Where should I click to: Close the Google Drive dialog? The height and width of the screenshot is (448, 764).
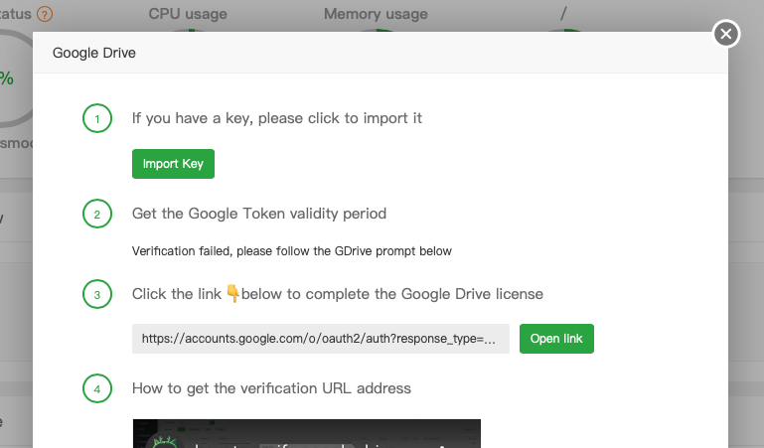tap(726, 34)
